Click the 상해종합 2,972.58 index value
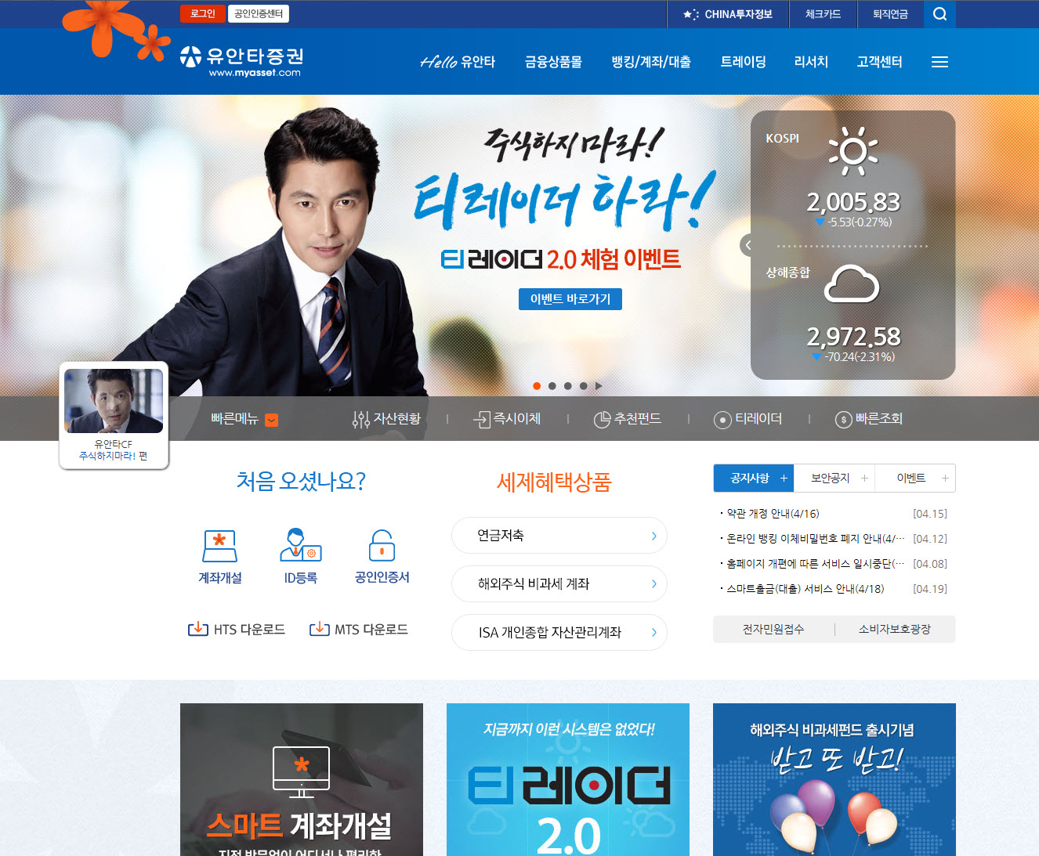 (x=853, y=337)
